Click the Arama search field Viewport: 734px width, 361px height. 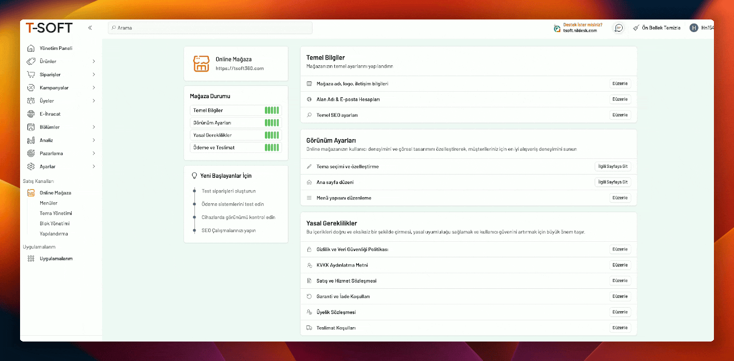click(210, 28)
